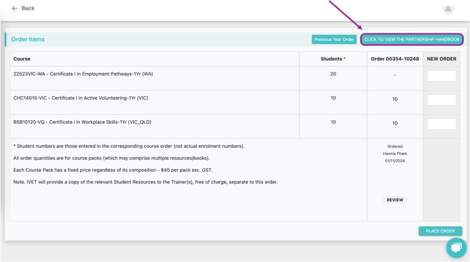Focus new order field for Employment Pathways
The width and height of the screenshot is (470, 262).
pyautogui.click(x=441, y=76)
